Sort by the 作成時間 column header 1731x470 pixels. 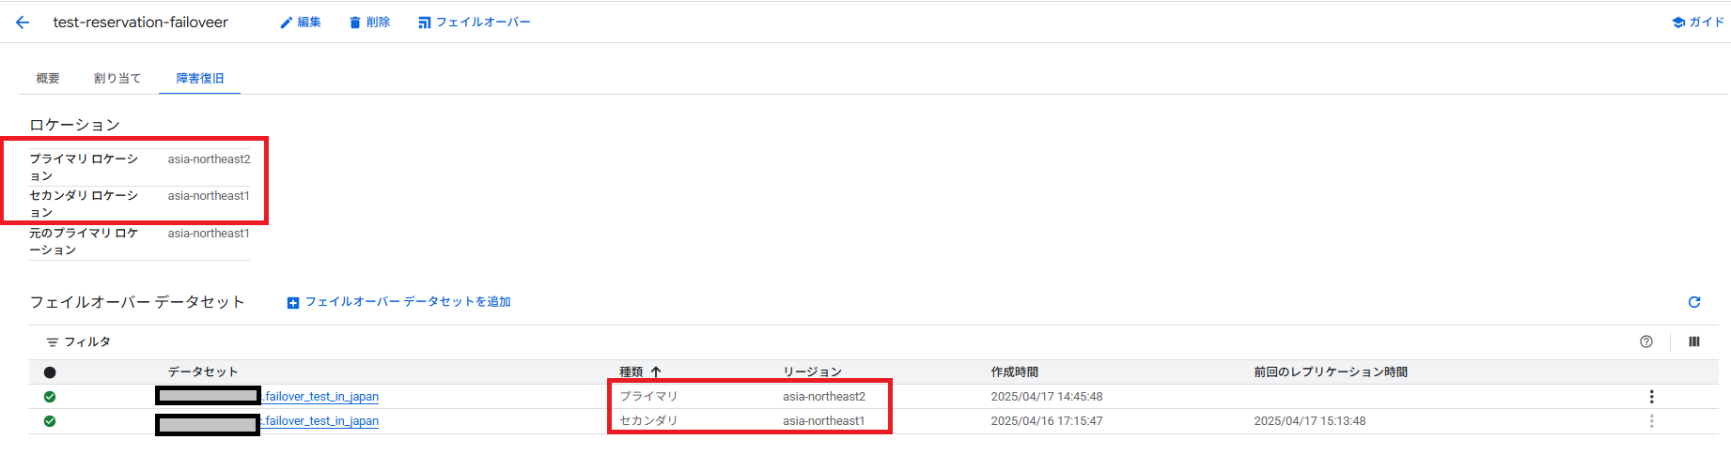pyautogui.click(x=1015, y=372)
